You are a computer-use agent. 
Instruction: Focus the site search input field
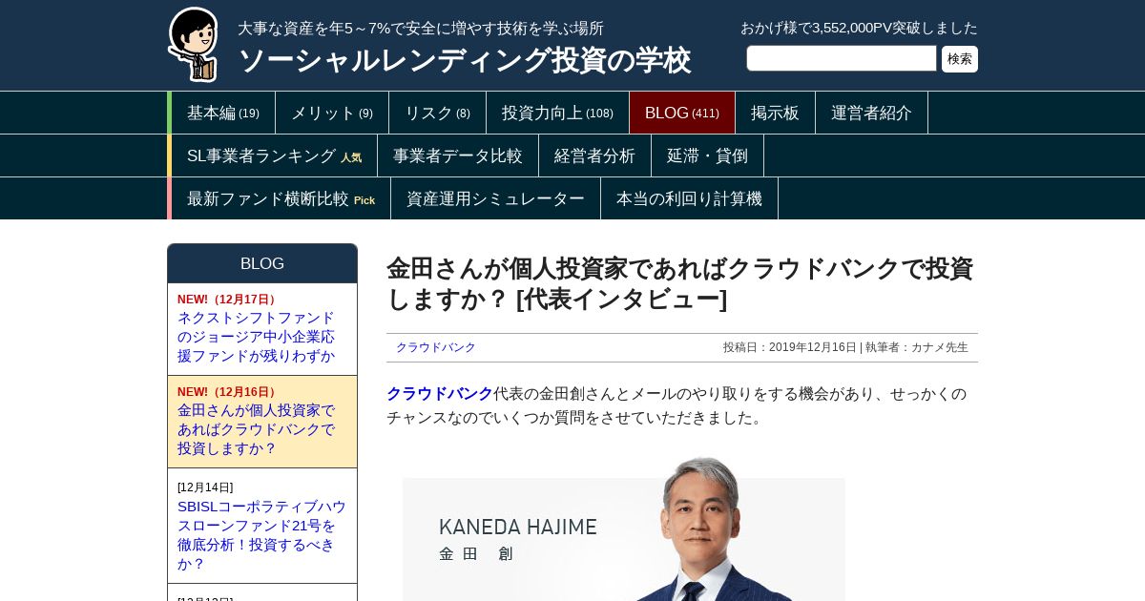(842, 58)
